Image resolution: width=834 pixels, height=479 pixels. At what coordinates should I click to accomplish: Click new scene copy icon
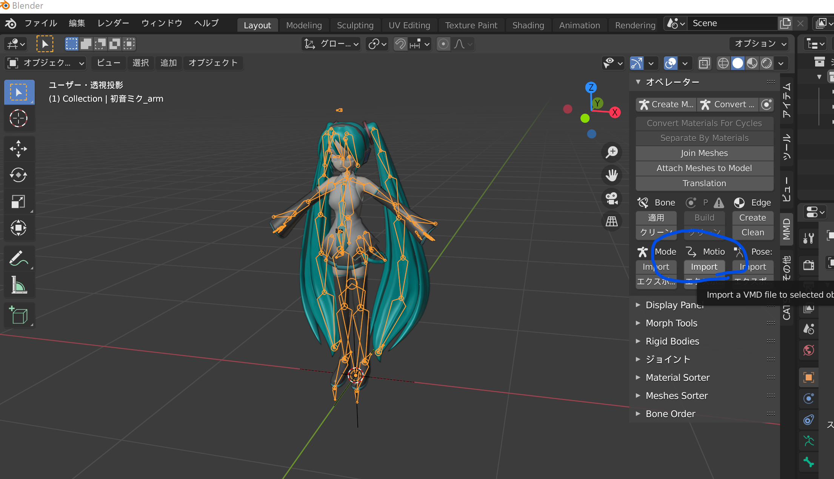click(785, 23)
